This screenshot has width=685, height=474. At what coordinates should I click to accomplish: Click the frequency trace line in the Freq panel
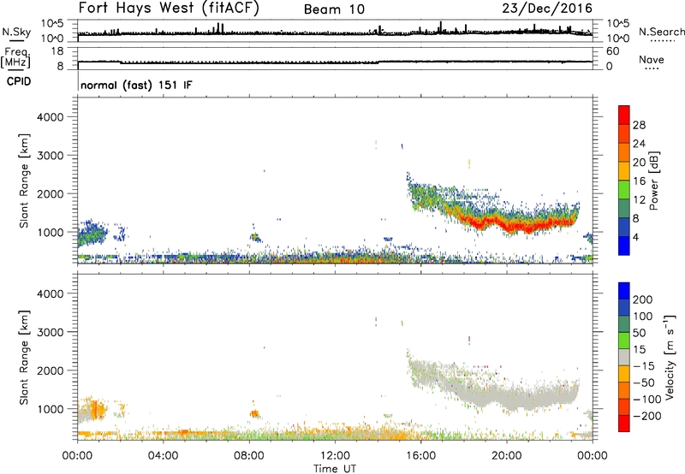click(x=335, y=62)
